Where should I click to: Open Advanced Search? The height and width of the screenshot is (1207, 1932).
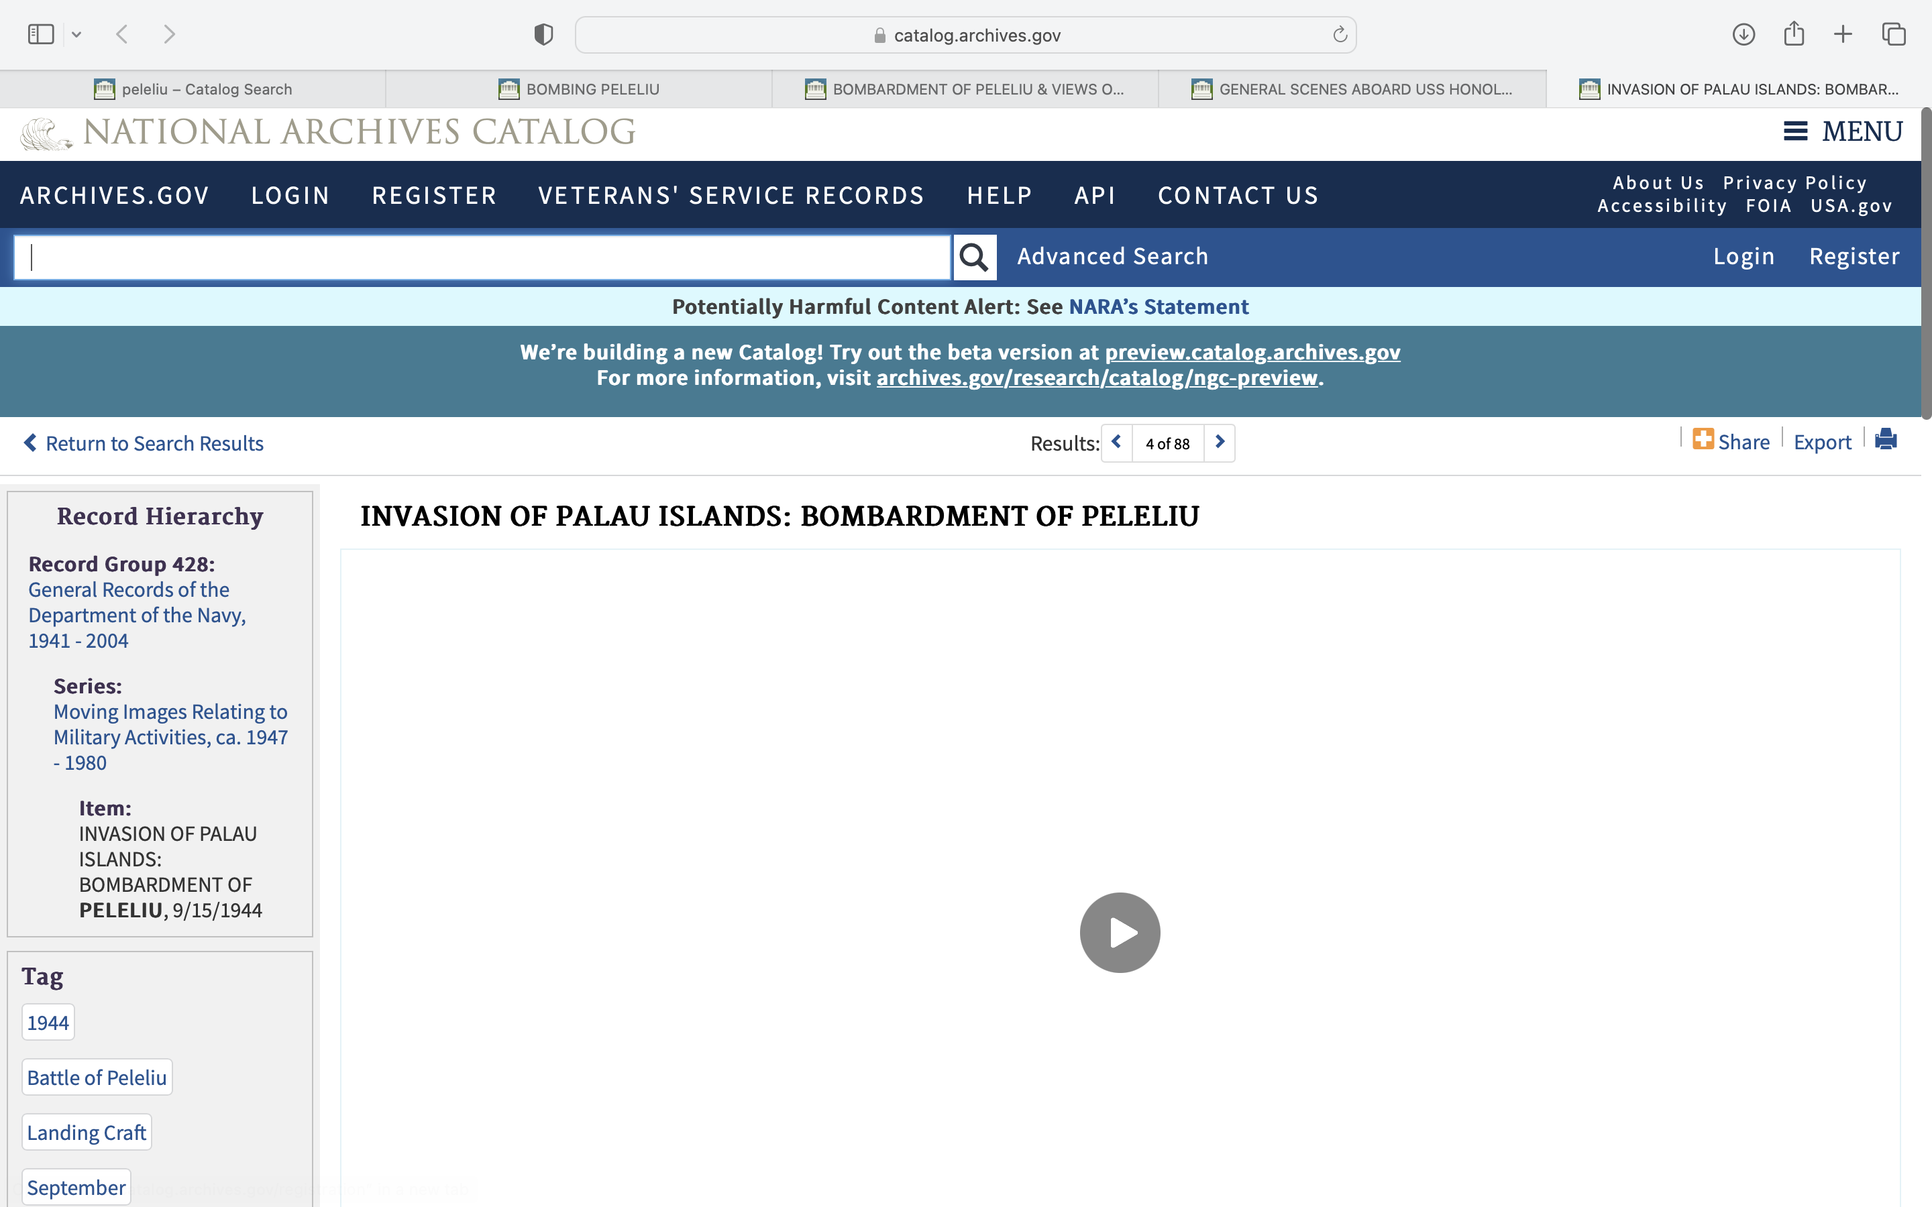point(1112,256)
